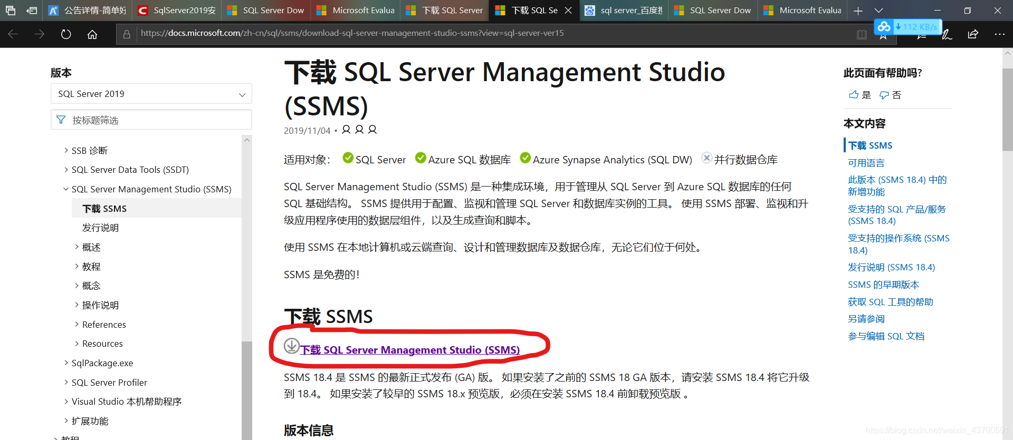Screen dimensions: 1013x440
Task: Jump to 此版本 (SSMS 18.4) 中的新增功能
Action: 897,185
